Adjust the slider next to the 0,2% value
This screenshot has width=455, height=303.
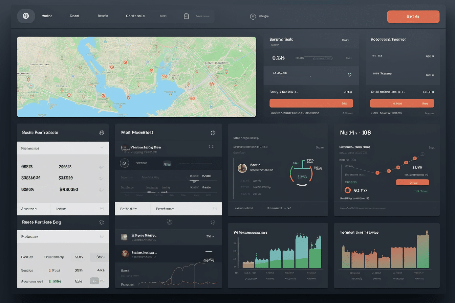click(x=318, y=58)
